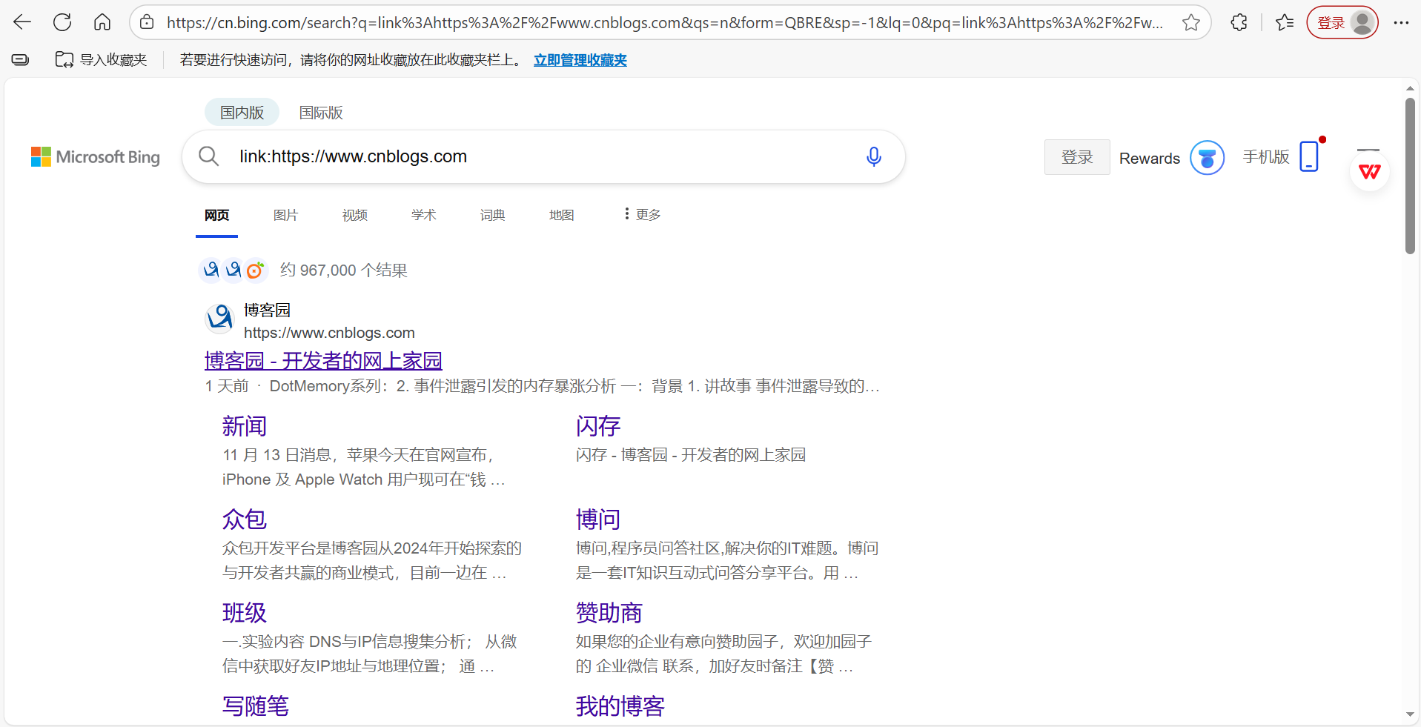Click the voice search microphone icon
This screenshot has width=1421, height=727.
tap(874, 156)
